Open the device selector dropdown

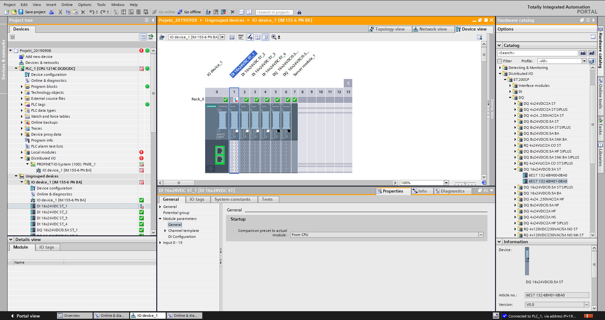pos(222,37)
